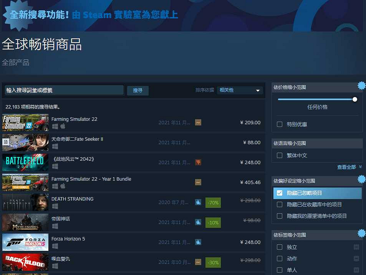Open the 相关性 sort dropdown

coord(240,90)
